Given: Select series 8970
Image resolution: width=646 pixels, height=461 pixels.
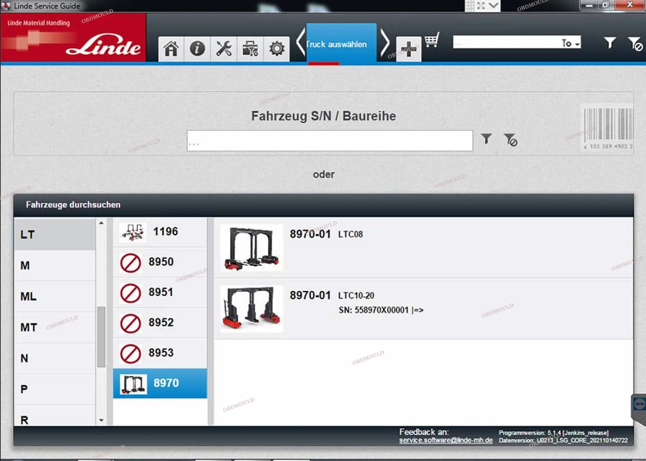Looking at the screenshot, I should pos(160,383).
